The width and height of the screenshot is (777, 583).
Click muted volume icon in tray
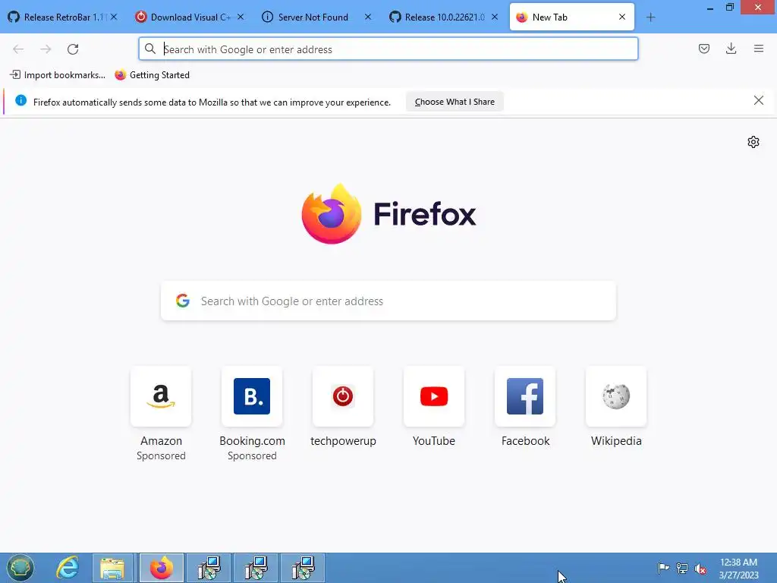pos(700,569)
